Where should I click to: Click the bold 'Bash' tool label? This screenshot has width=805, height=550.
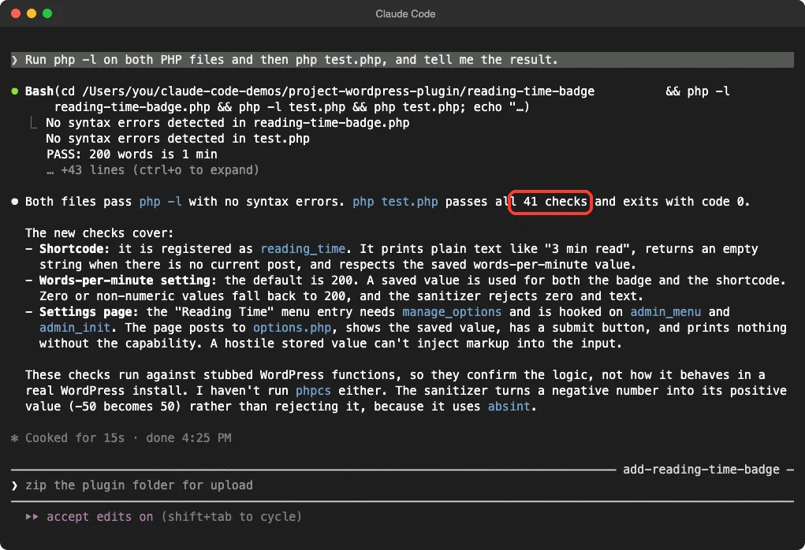coord(39,91)
